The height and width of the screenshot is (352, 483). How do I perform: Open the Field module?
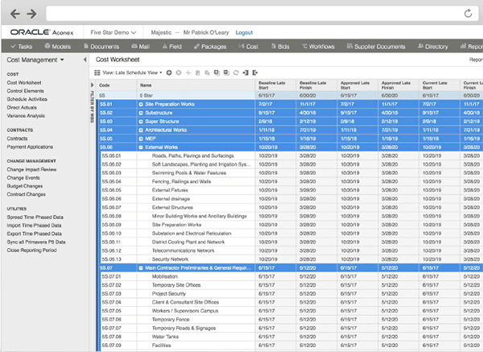[172, 46]
